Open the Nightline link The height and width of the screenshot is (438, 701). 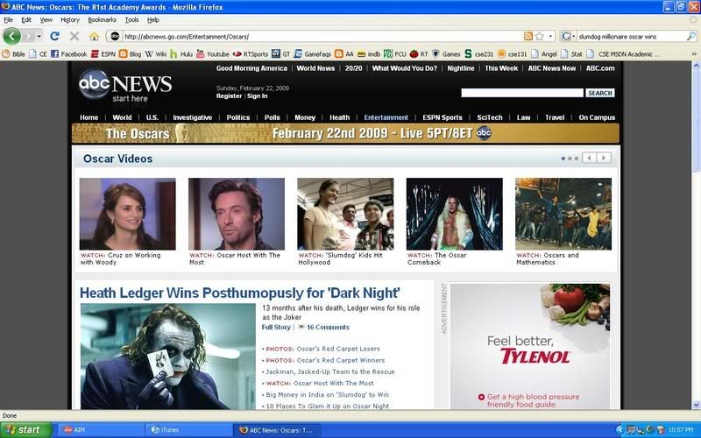pos(461,68)
